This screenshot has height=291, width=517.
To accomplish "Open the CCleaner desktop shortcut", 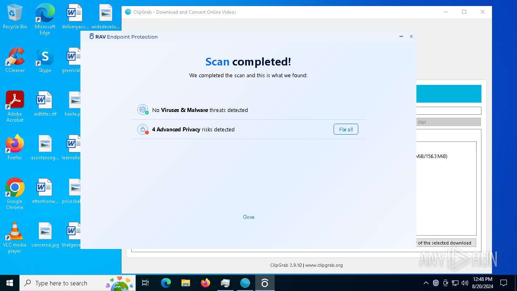I will pos(15,60).
